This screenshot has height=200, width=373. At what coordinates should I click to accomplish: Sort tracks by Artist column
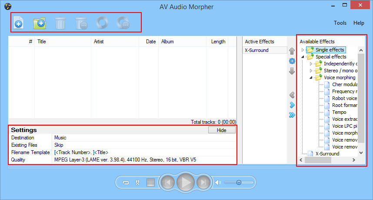click(x=115, y=42)
